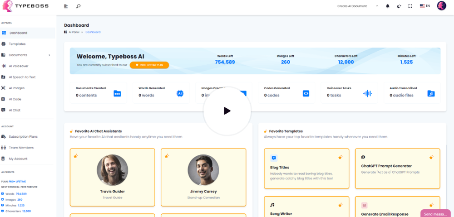Click the AI Voiceover waveform sidebar icon
The width and height of the screenshot is (454, 217).
pos(3,66)
